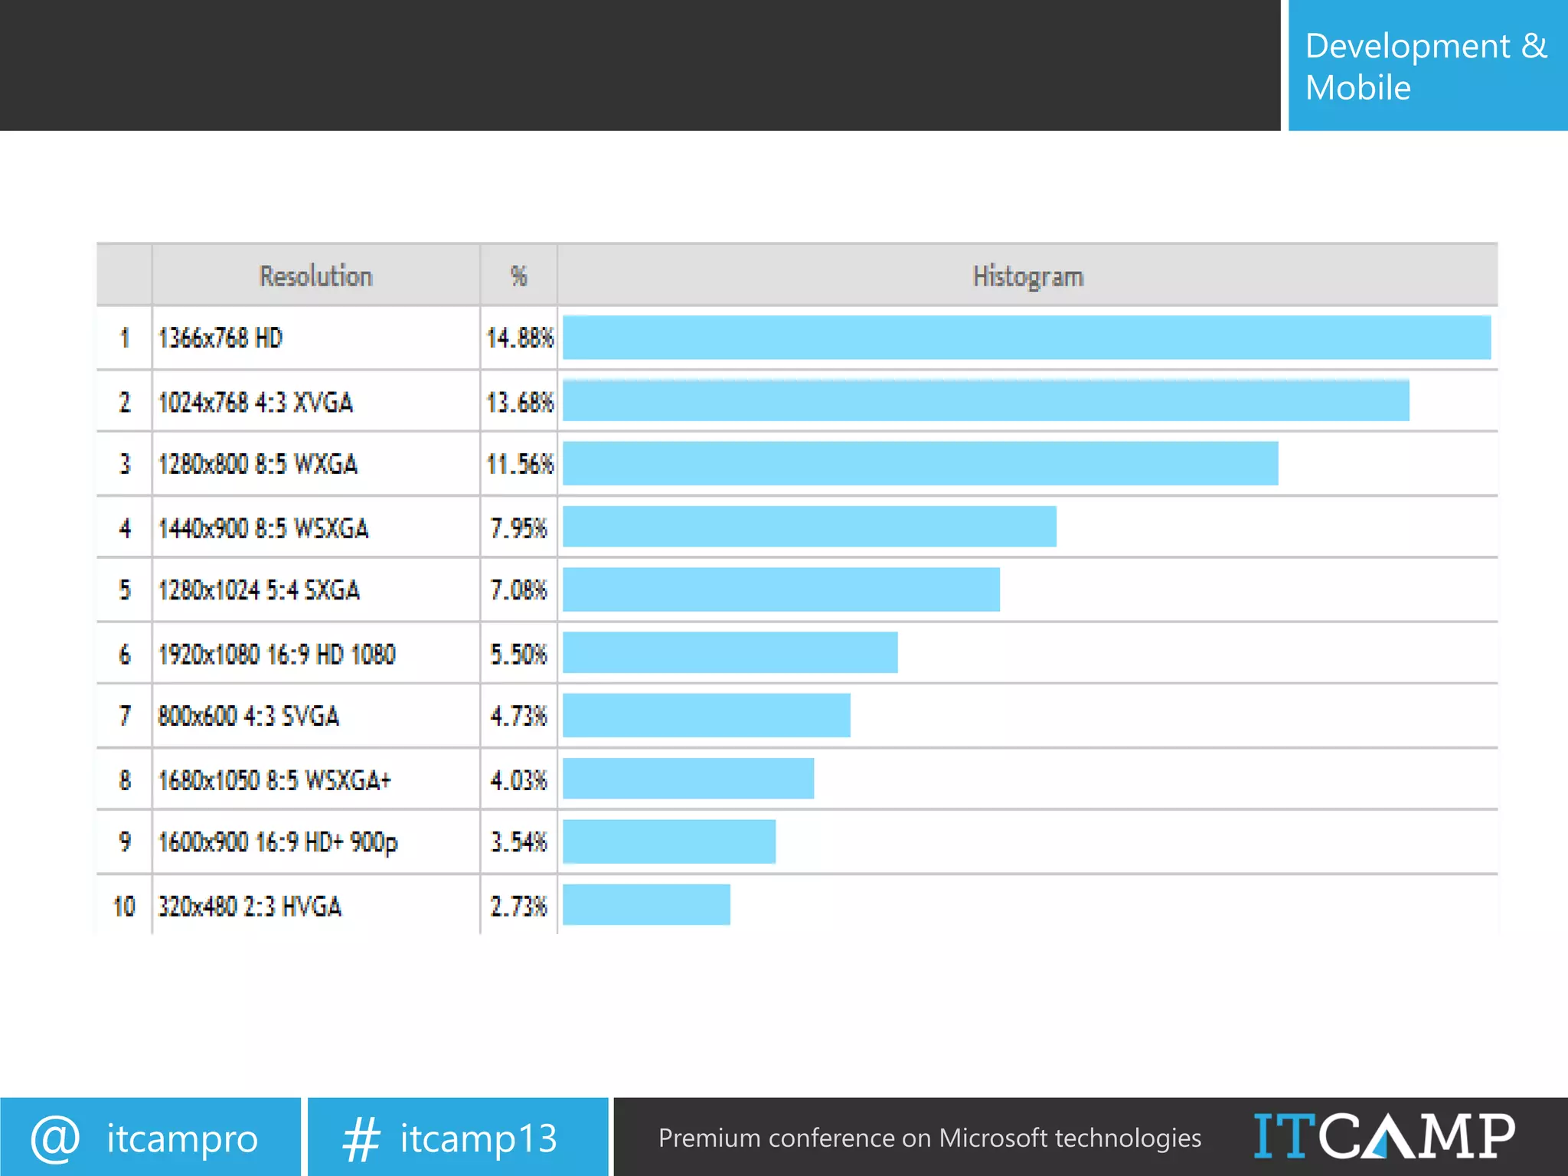Click the Resolution column header
This screenshot has width=1568, height=1176.
point(315,276)
